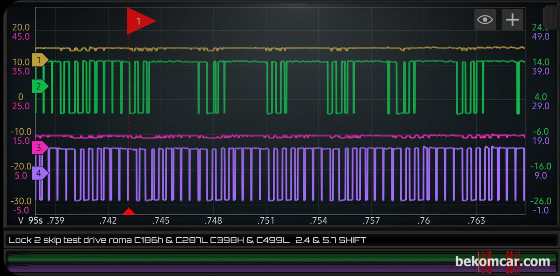Click the red marked region in the overview navigator
The width and height of the screenshot is (560, 276).
click(x=499, y=262)
